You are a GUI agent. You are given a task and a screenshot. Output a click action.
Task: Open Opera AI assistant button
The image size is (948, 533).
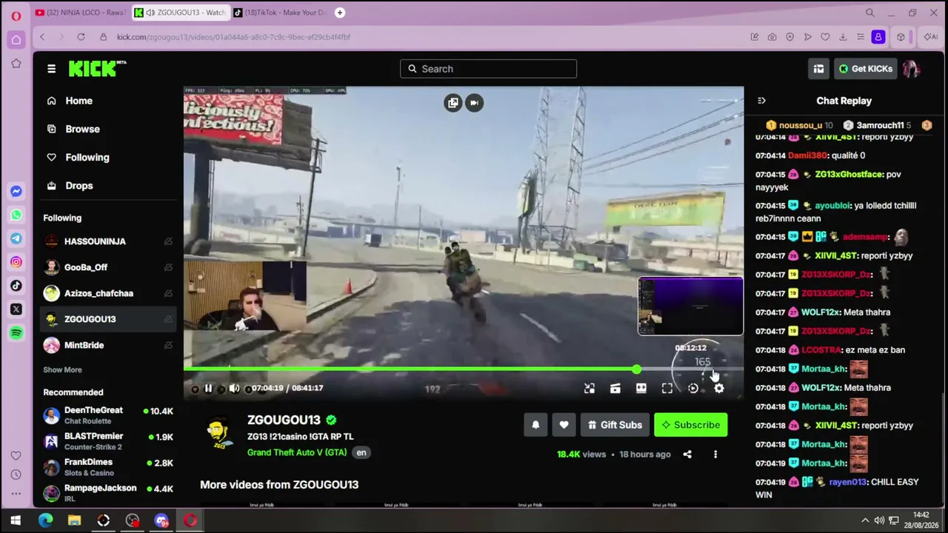click(930, 37)
